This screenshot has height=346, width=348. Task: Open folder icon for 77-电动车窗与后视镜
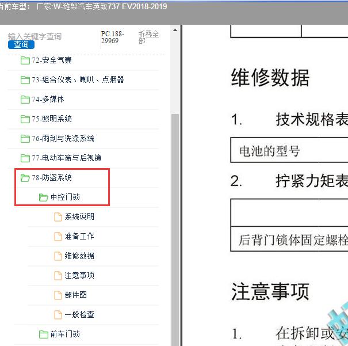point(25,158)
